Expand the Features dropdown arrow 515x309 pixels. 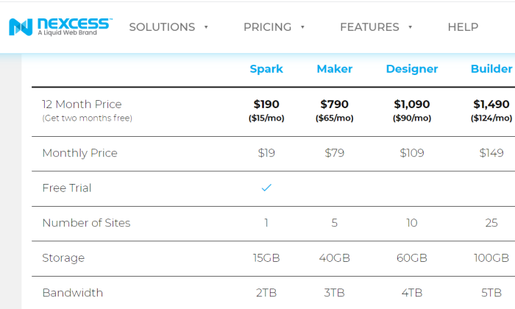pos(411,27)
